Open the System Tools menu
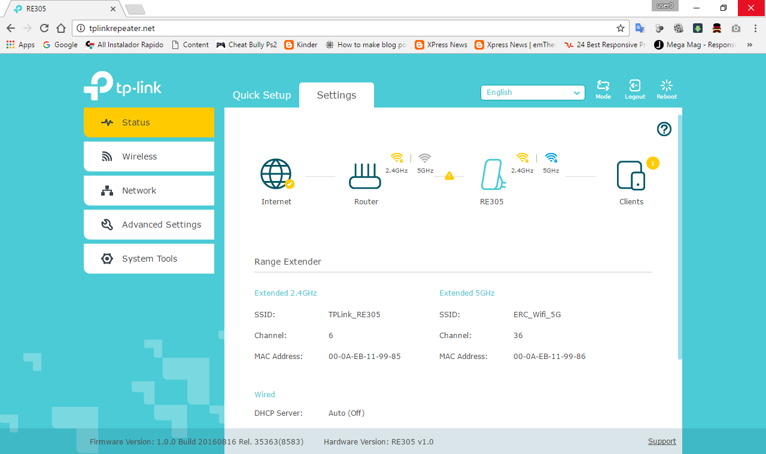766x454 pixels. pos(149,259)
